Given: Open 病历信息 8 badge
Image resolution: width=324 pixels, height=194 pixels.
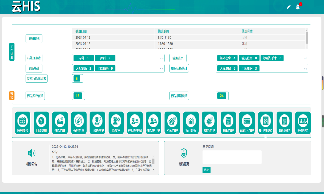Looking at the screenshot, I should point(249,58).
